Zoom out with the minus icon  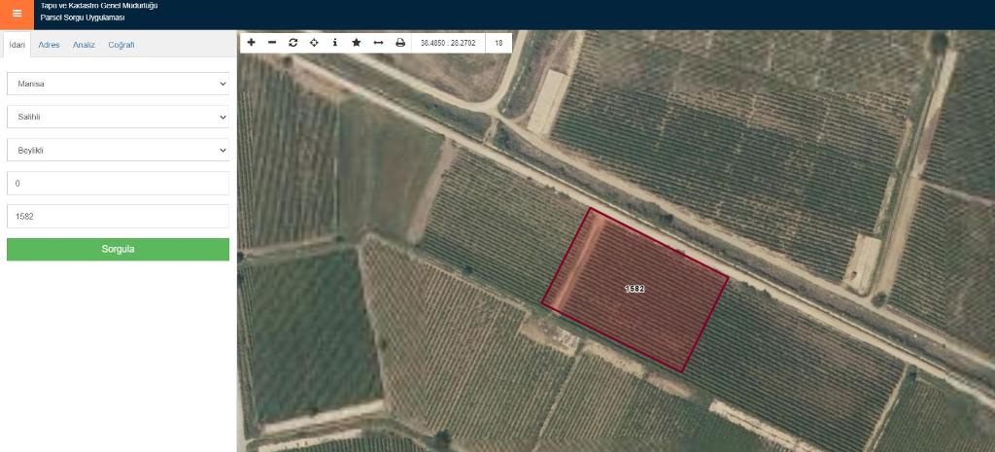(272, 43)
